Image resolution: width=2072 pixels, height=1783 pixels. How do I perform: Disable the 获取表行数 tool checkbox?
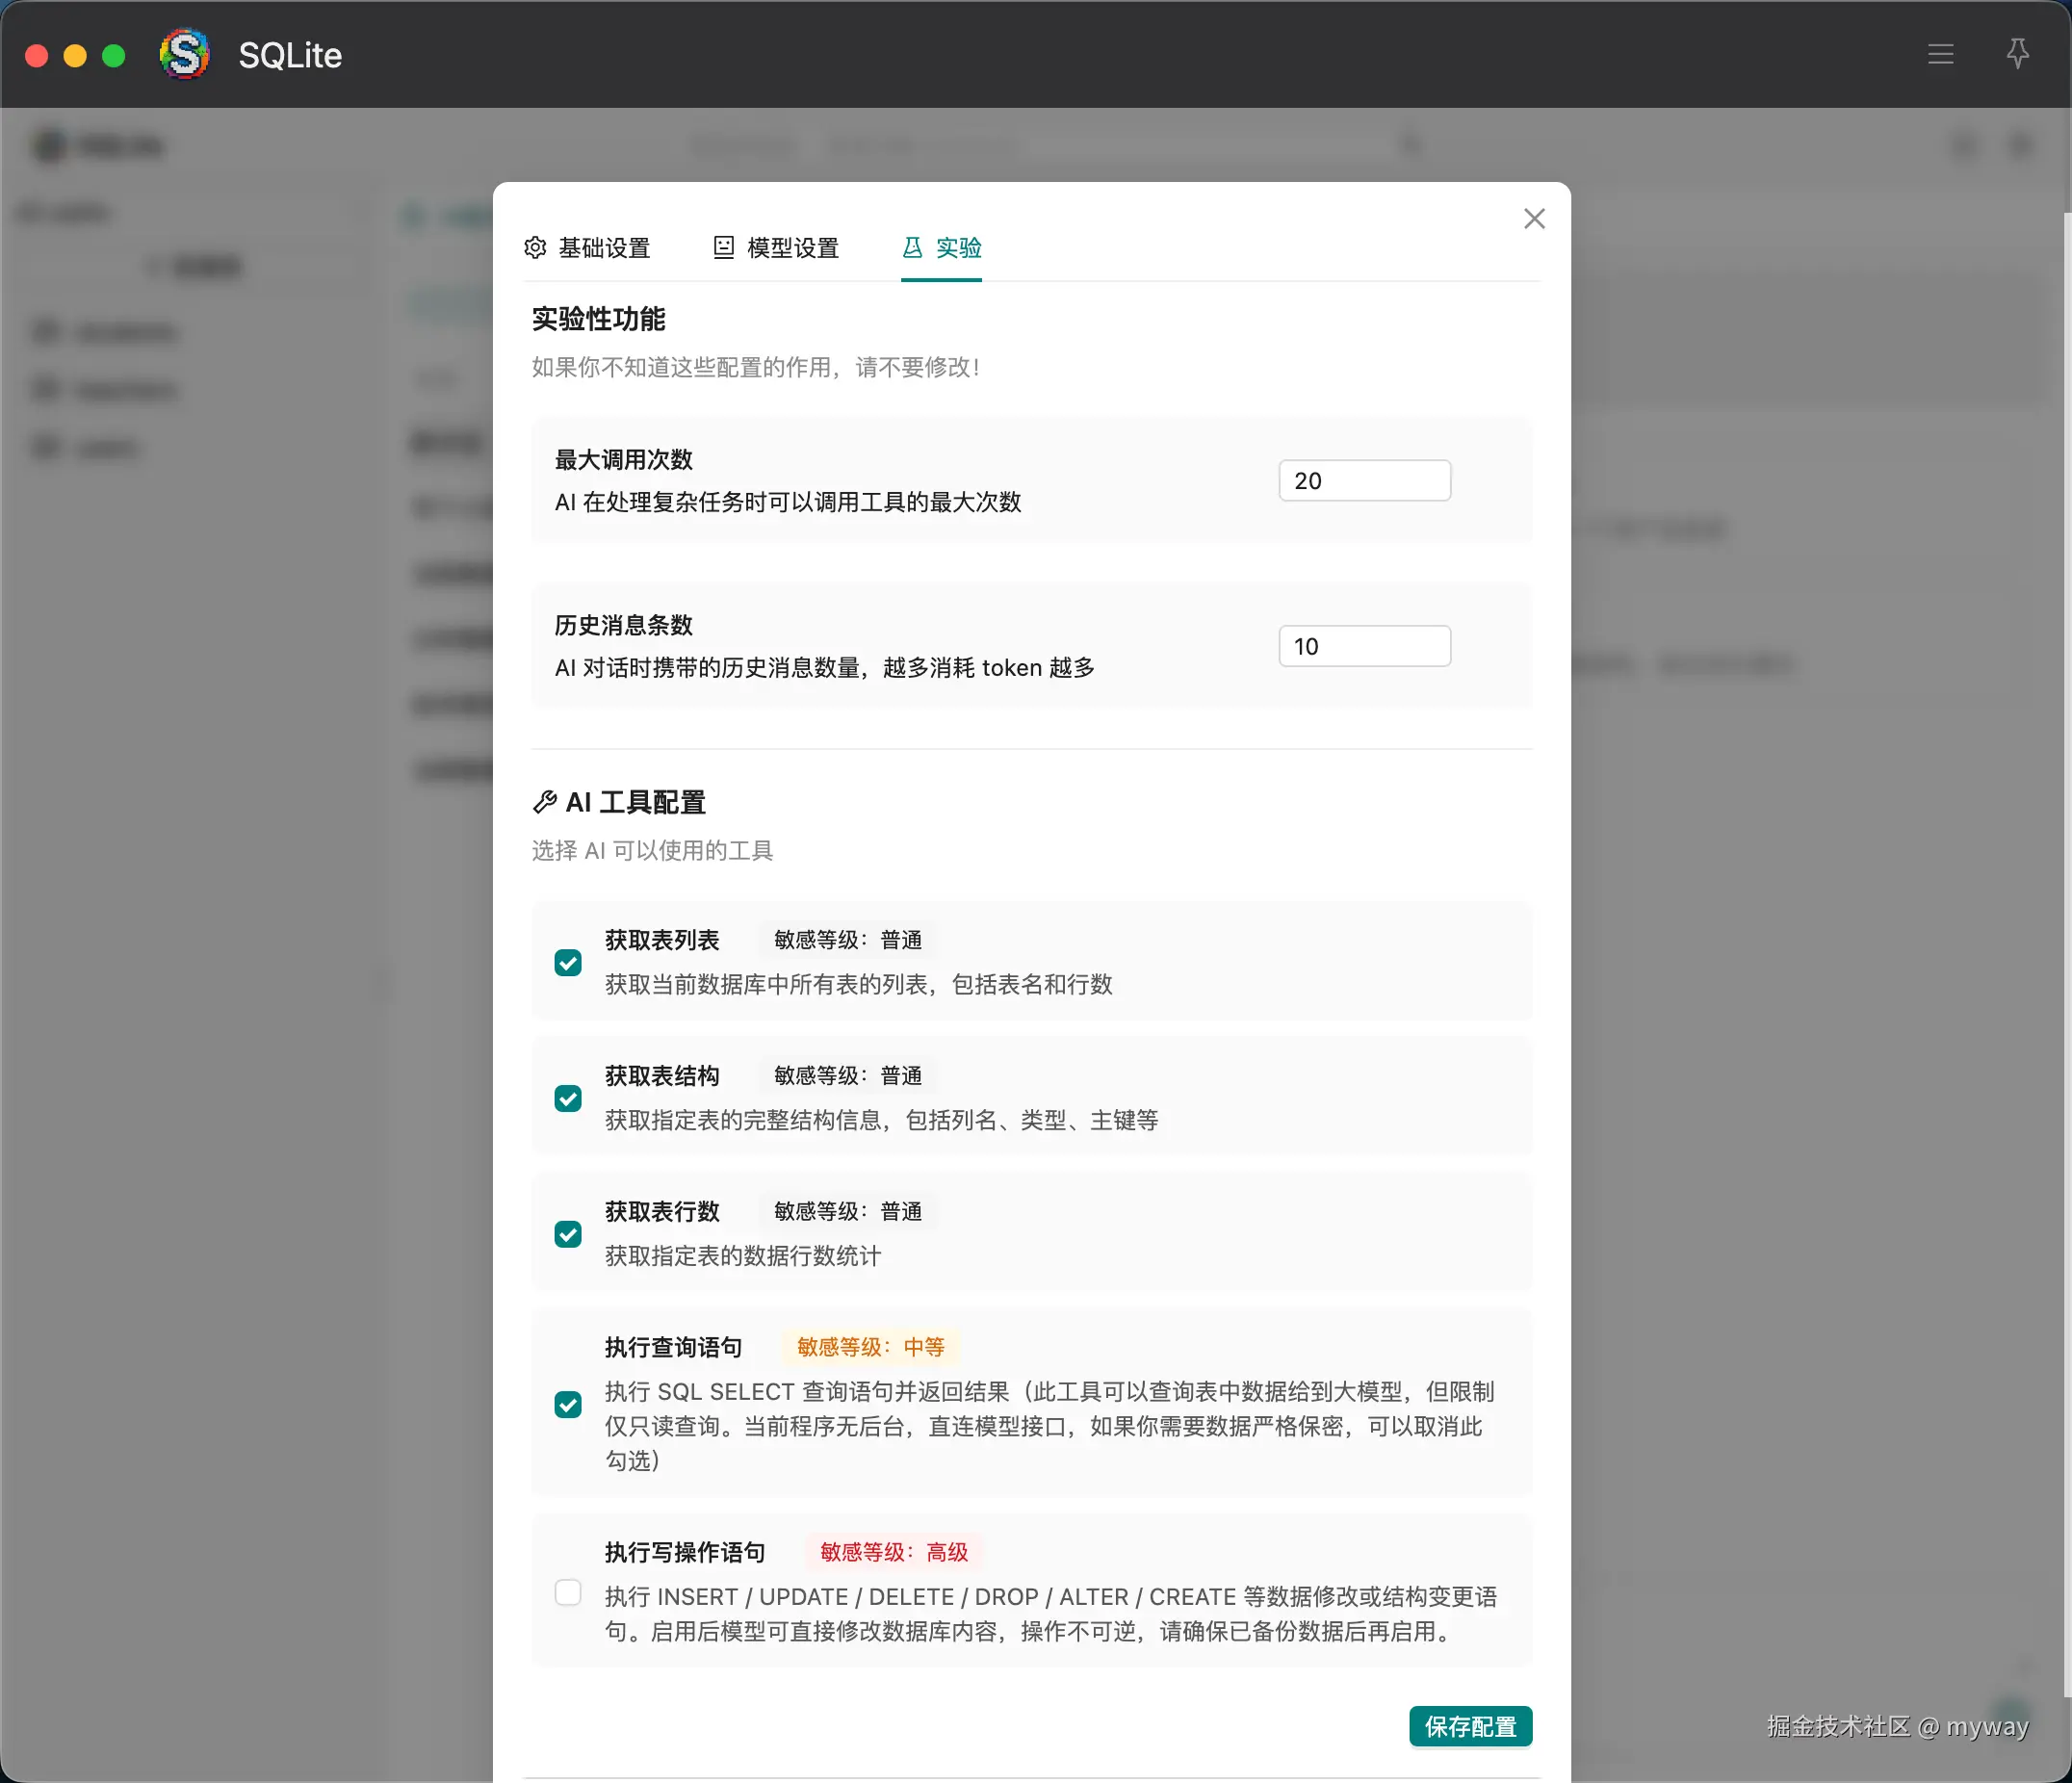[x=568, y=1234]
